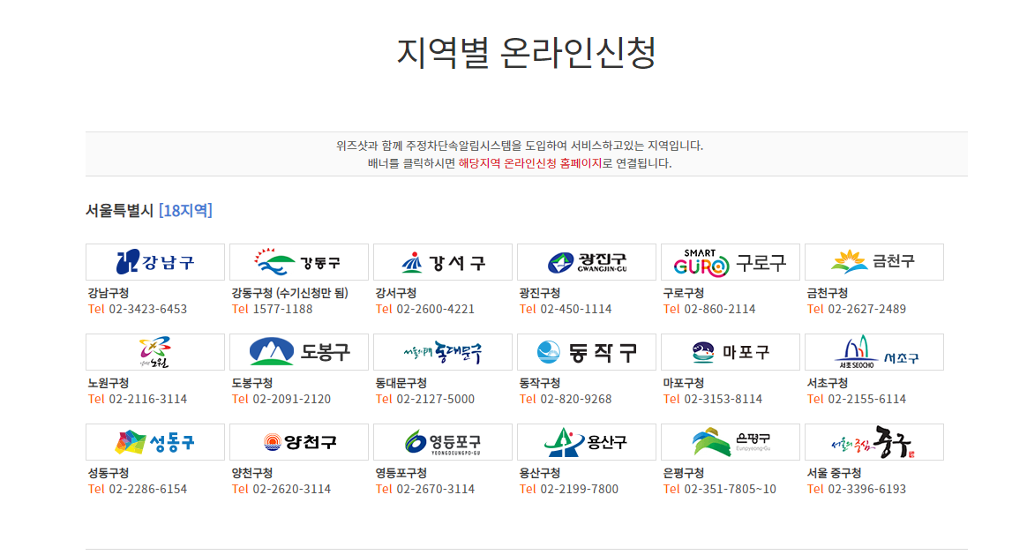Screen dimensions: 1027x555
Task: Open the Smart Guro 구로구 banner
Action: (x=731, y=262)
